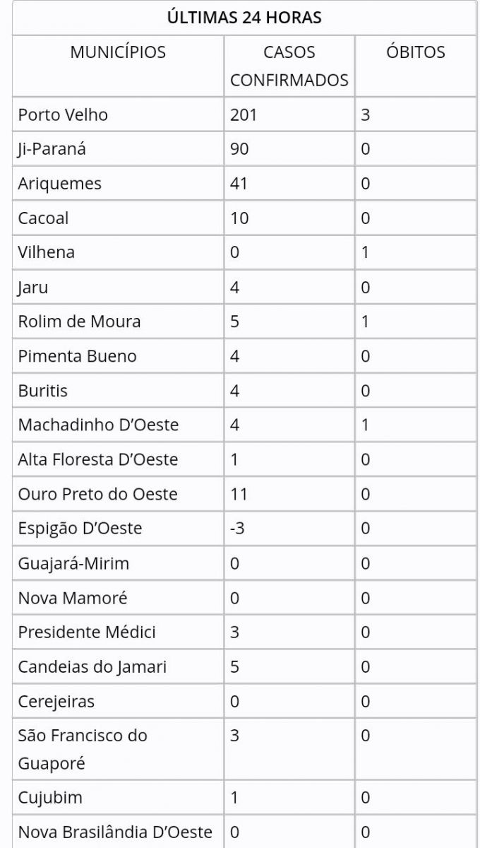Click the ÚLTIMAS 24 HORAS table title

244,18
